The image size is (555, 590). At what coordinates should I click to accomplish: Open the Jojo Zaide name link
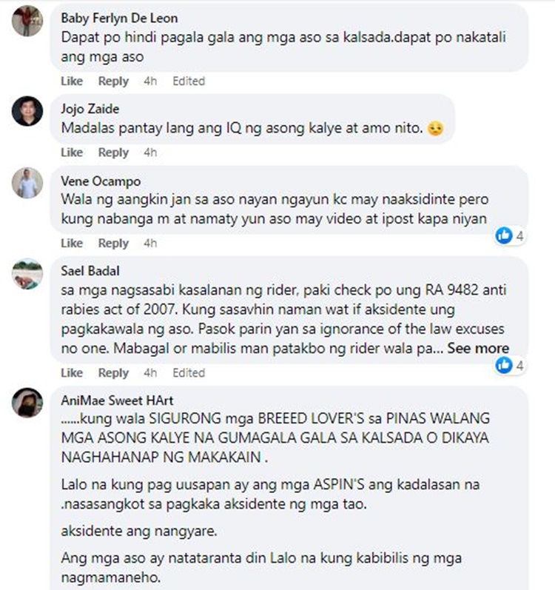coord(90,109)
